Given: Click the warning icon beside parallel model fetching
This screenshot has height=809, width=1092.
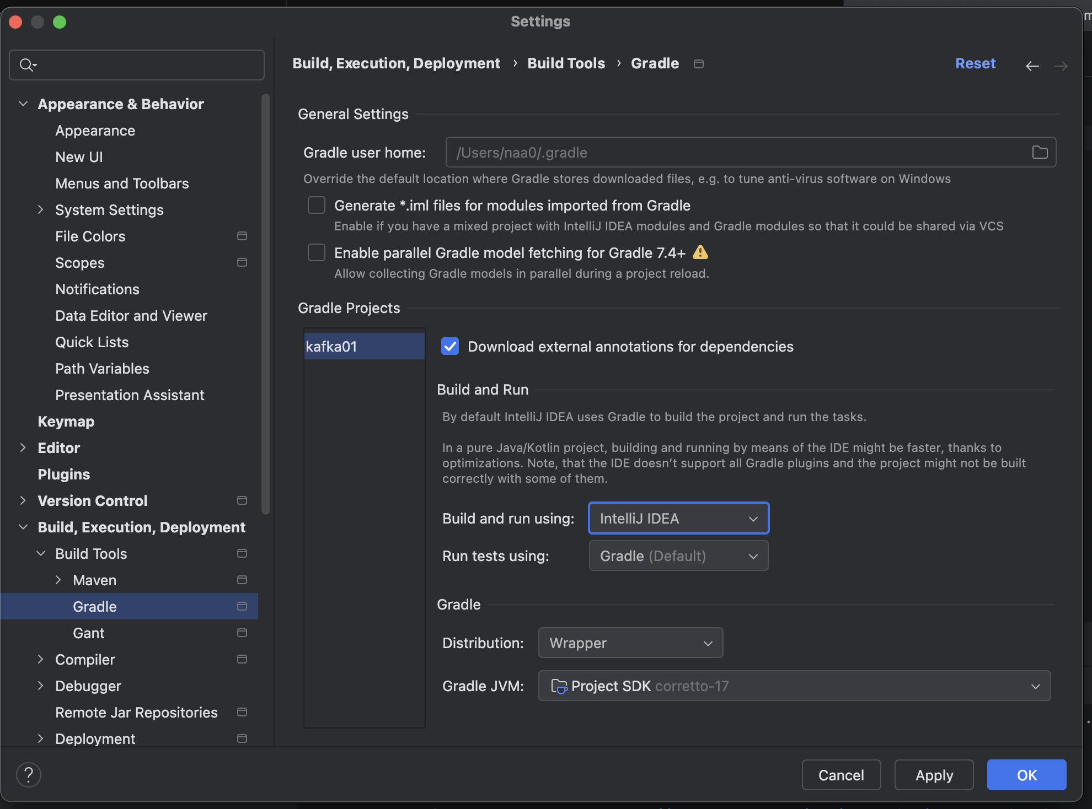Looking at the screenshot, I should (700, 252).
